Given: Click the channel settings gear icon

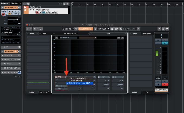Looking at the screenshot, I should click(x=167, y=29).
